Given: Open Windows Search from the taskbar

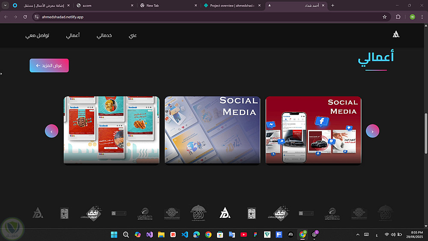Looking at the screenshot, I should click(126, 235).
